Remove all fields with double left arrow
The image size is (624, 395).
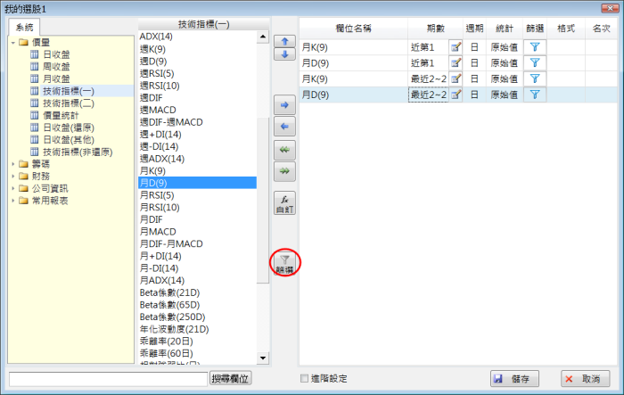click(x=284, y=150)
